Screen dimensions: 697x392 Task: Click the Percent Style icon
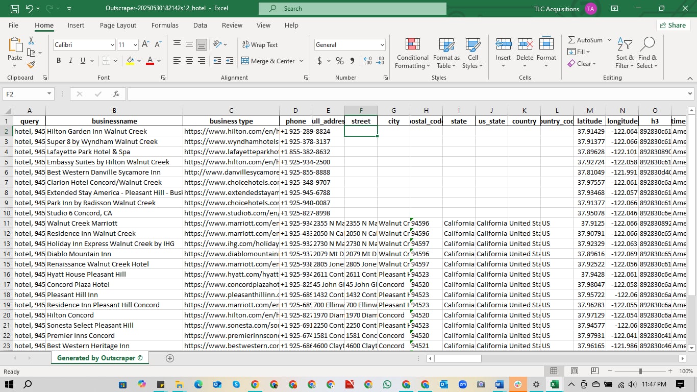(339, 61)
